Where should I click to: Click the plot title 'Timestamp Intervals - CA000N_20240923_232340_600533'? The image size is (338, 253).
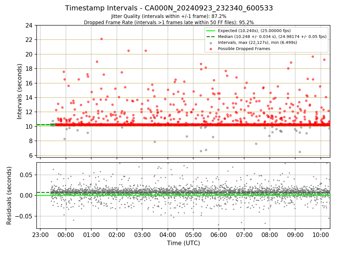(169, 8)
